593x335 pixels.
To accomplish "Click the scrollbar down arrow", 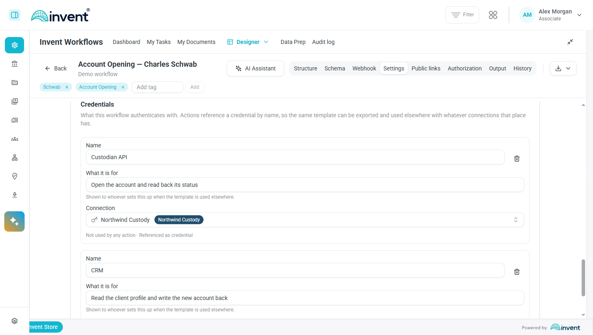I will (583, 315).
